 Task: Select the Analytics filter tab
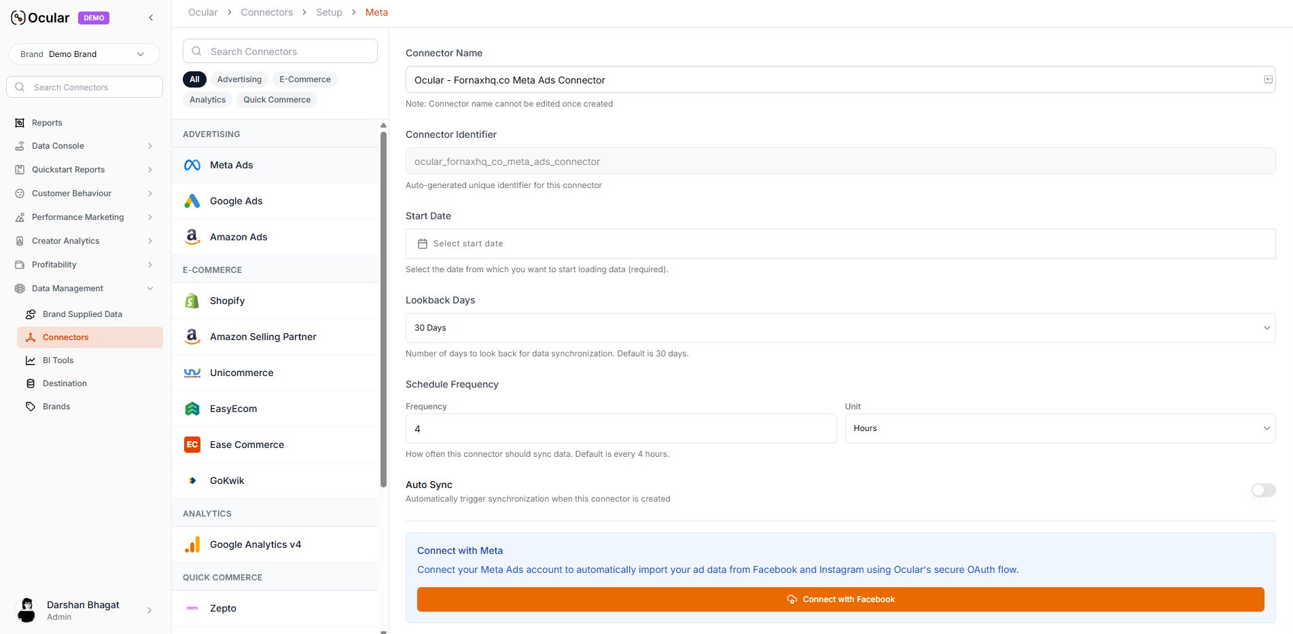[x=207, y=100]
